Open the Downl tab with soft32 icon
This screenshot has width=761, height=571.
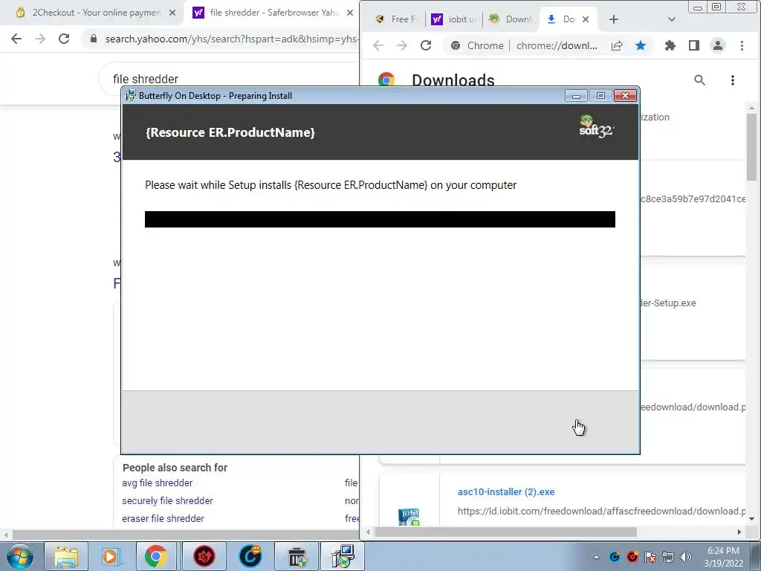click(511, 19)
